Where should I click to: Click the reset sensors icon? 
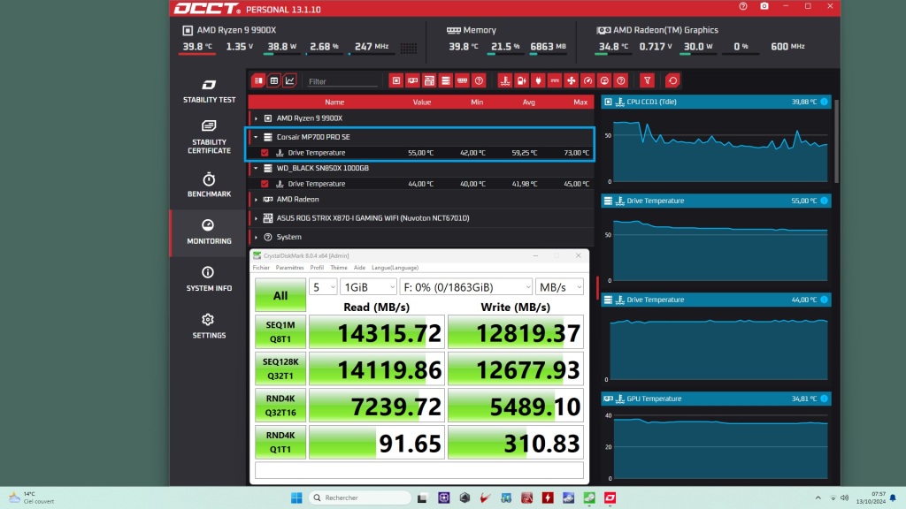pos(672,80)
